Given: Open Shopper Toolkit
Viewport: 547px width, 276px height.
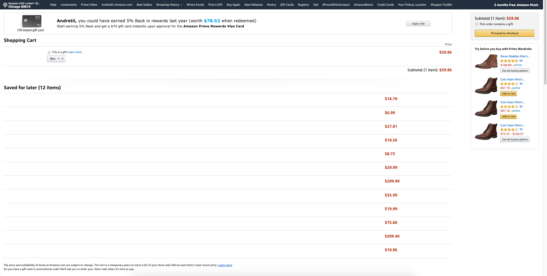Looking at the screenshot, I should point(441,5).
